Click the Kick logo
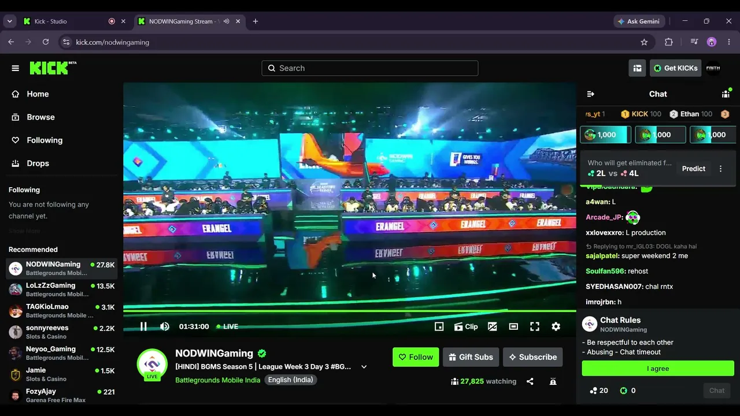This screenshot has height=416, width=740. (x=53, y=68)
